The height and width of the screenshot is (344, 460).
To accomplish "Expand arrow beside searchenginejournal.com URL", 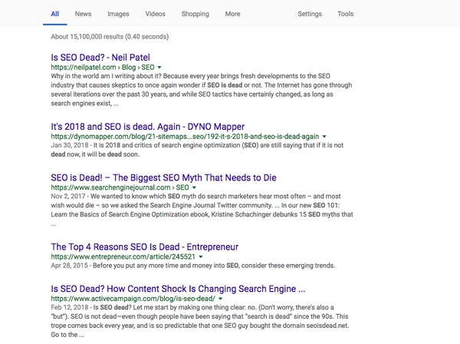I will coord(194,187).
